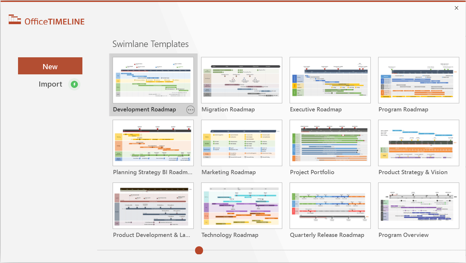Select the Quarterly Release Roadmap template
Image resolution: width=466 pixels, height=263 pixels.
point(330,206)
